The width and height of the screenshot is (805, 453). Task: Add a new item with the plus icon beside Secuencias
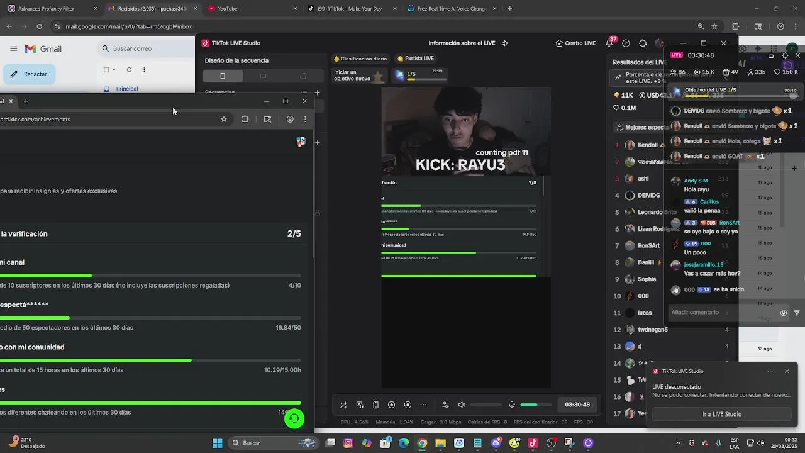(x=317, y=92)
